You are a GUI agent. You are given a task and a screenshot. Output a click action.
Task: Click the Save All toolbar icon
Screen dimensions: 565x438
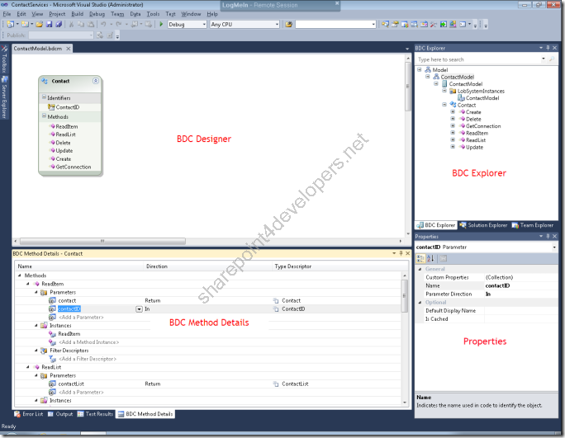point(59,24)
